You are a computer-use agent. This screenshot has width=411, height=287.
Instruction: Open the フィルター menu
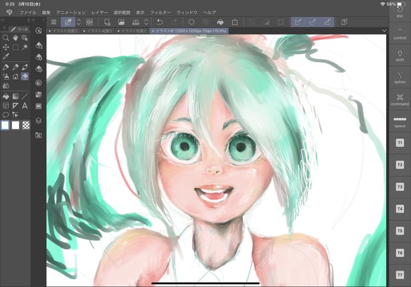point(160,12)
